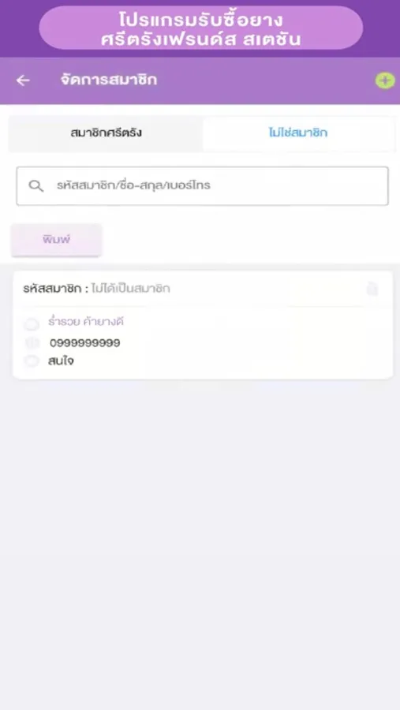Click the person icon beside ร่ำรวย ค้ายางดี
The width and height of the screenshot is (400, 710).
pos(32,323)
